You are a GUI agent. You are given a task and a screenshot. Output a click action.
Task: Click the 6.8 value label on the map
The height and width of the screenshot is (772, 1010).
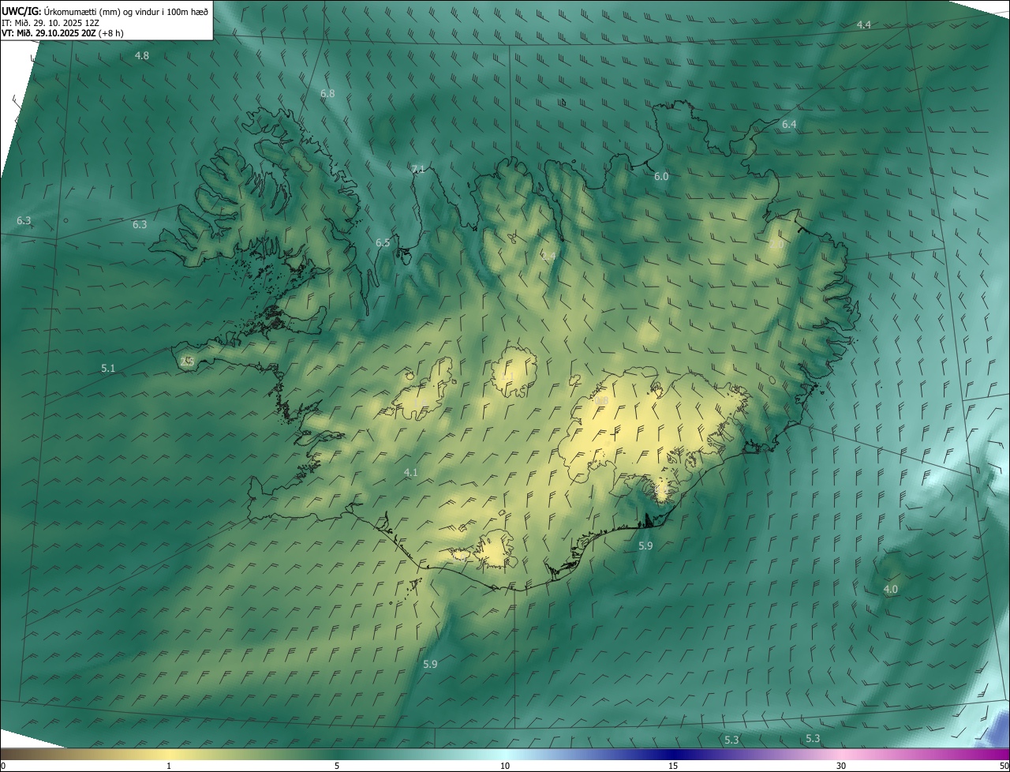[x=327, y=94]
